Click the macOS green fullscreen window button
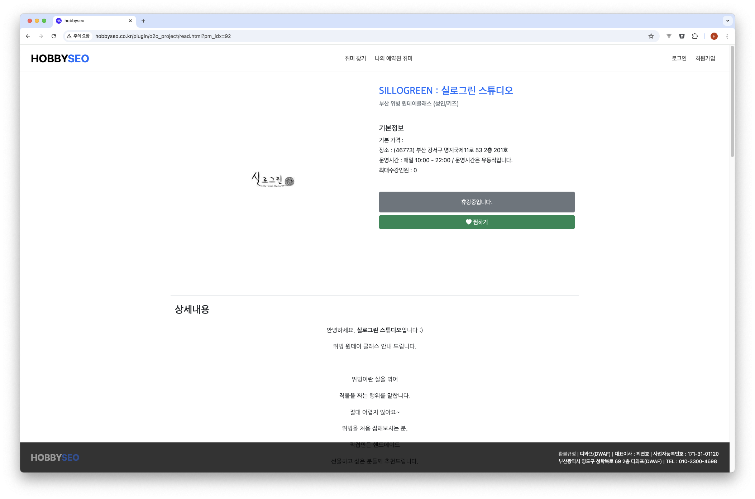Screen dimensions: 755x499 pos(44,21)
